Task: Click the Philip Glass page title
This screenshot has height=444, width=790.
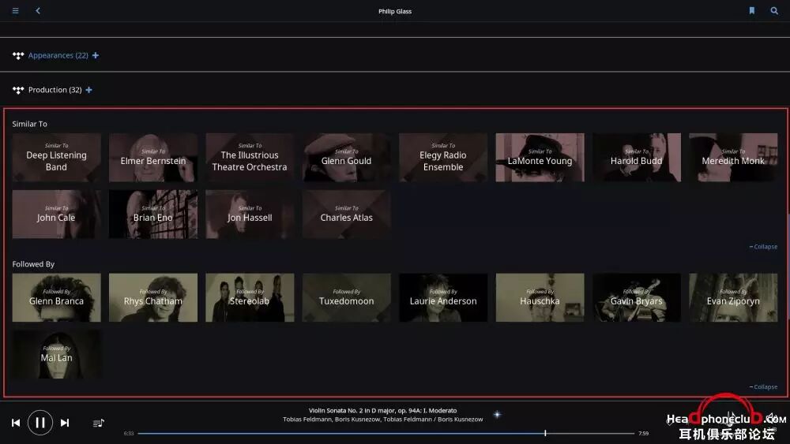Action: coord(395,11)
